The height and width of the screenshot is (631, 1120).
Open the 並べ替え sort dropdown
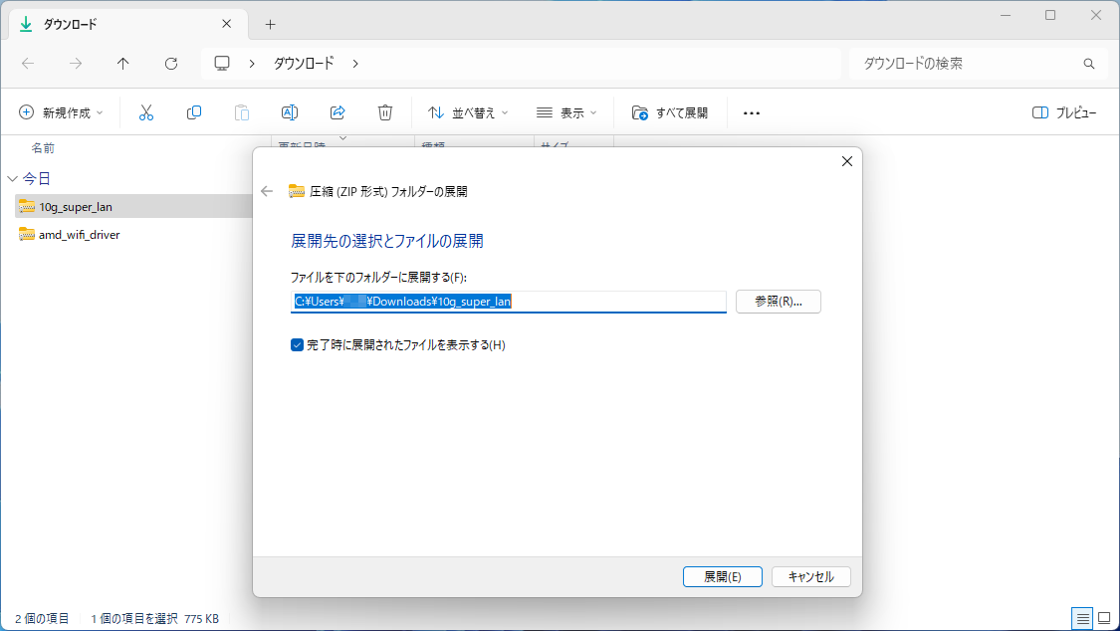point(468,111)
